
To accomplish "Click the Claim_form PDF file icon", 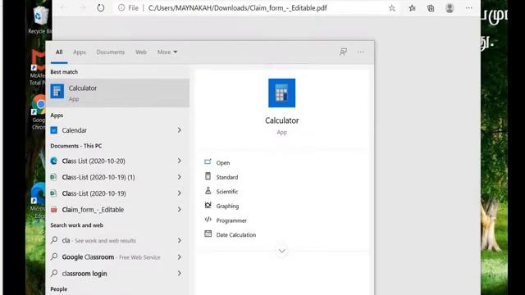I will (53, 210).
